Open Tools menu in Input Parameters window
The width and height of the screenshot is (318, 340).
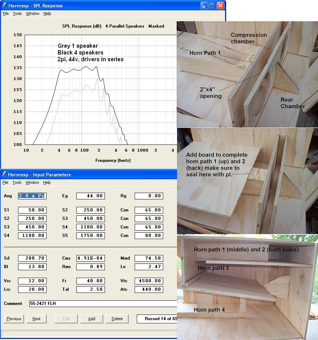click(x=17, y=183)
